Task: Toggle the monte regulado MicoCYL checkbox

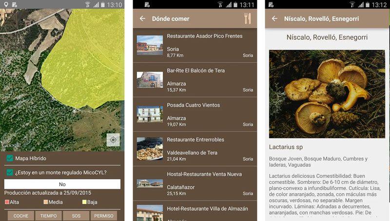Action: point(10,172)
